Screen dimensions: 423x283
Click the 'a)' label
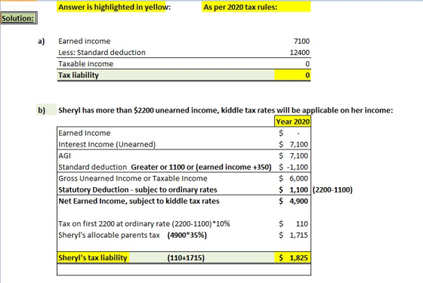[42, 42]
